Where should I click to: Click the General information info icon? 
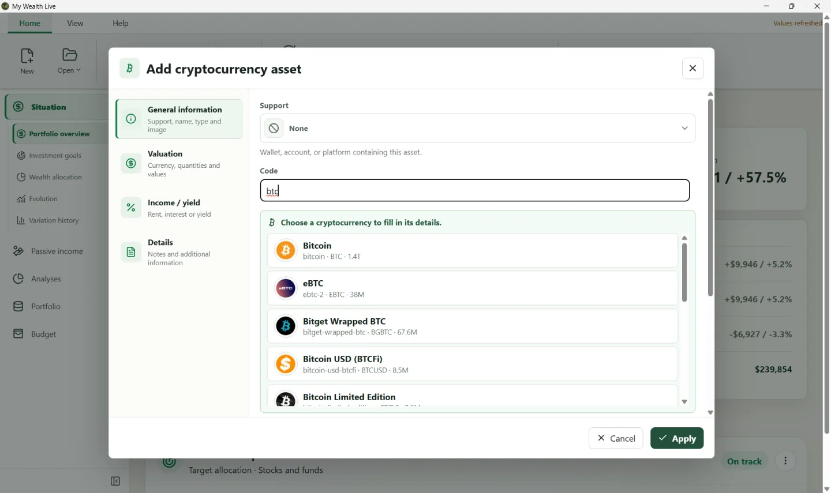[x=131, y=119]
